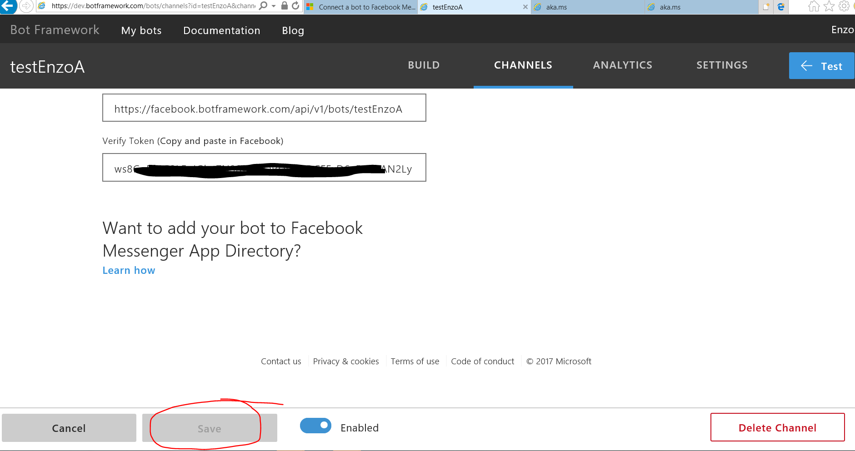Click the browser forward arrow button
This screenshot has width=855, height=451.
26,6
